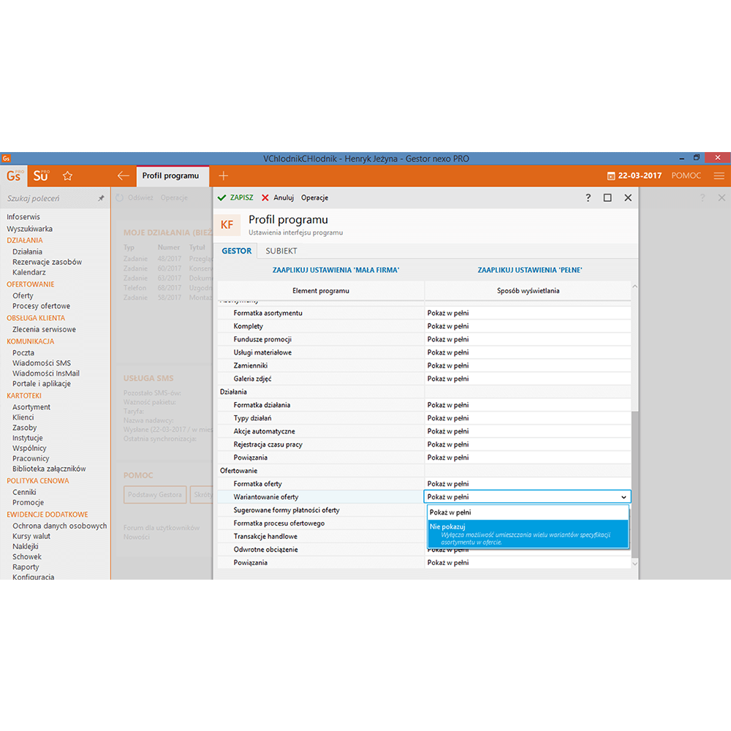Click the help question mark in dialog
Image resolution: width=731 pixels, height=731 pixels.
(x=588, y=198)
